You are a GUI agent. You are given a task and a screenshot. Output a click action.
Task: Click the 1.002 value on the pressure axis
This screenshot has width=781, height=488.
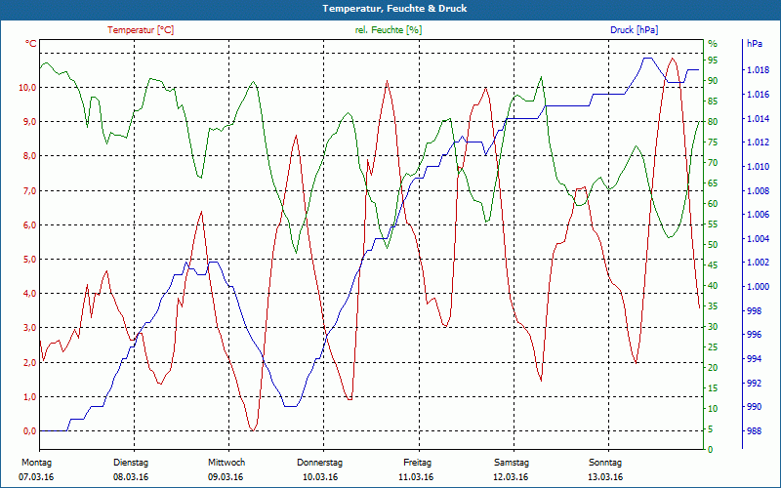[758, 263]
